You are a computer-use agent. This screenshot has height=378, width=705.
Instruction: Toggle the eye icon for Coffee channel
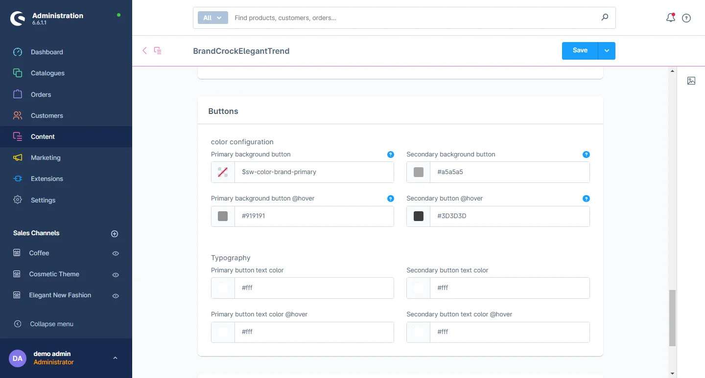click(x=116, y=253)
